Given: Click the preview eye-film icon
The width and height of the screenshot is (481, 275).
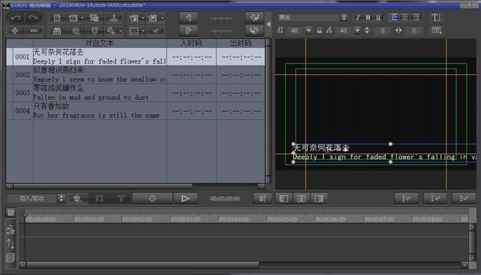Looking at the screenshot, I should click(x=78, y=198).
